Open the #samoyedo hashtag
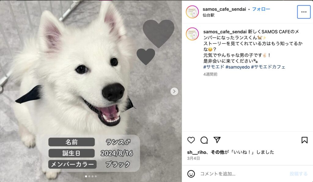313x182 pixels. 238,67
